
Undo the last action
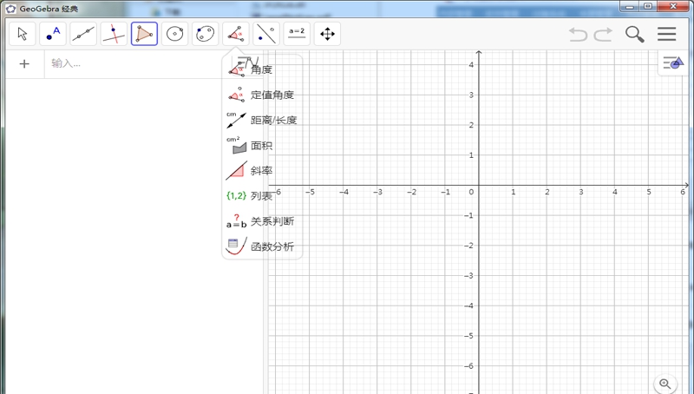pyautogui.click(x=578, y=34)
